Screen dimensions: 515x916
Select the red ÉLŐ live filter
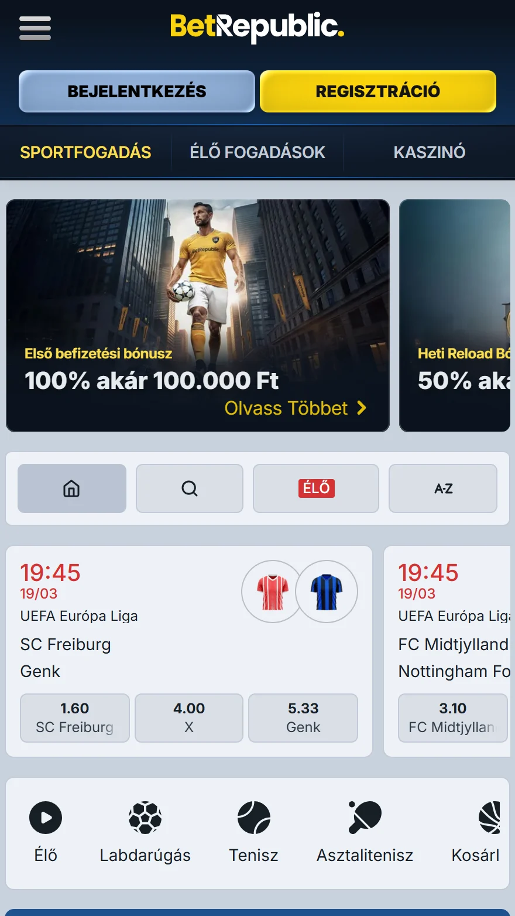316,488
